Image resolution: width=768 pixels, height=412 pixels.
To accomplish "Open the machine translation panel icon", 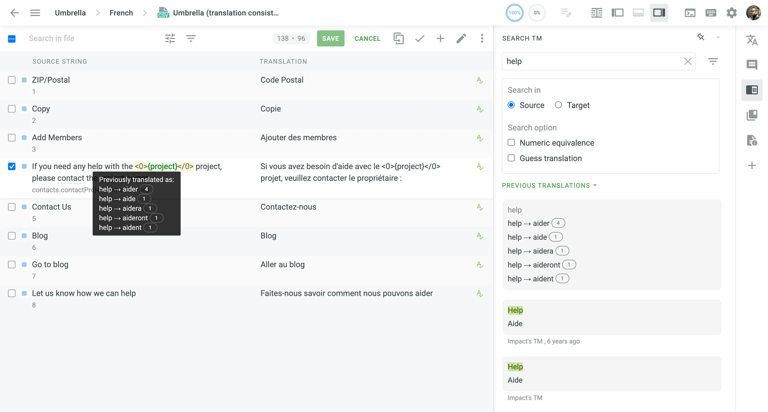I will coord(753,40).
